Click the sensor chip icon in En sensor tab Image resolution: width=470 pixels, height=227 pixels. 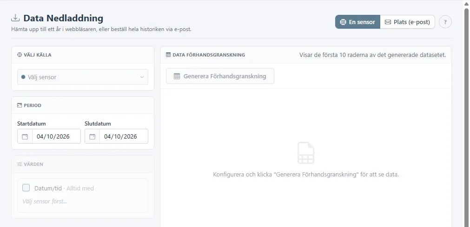(343, 22)
